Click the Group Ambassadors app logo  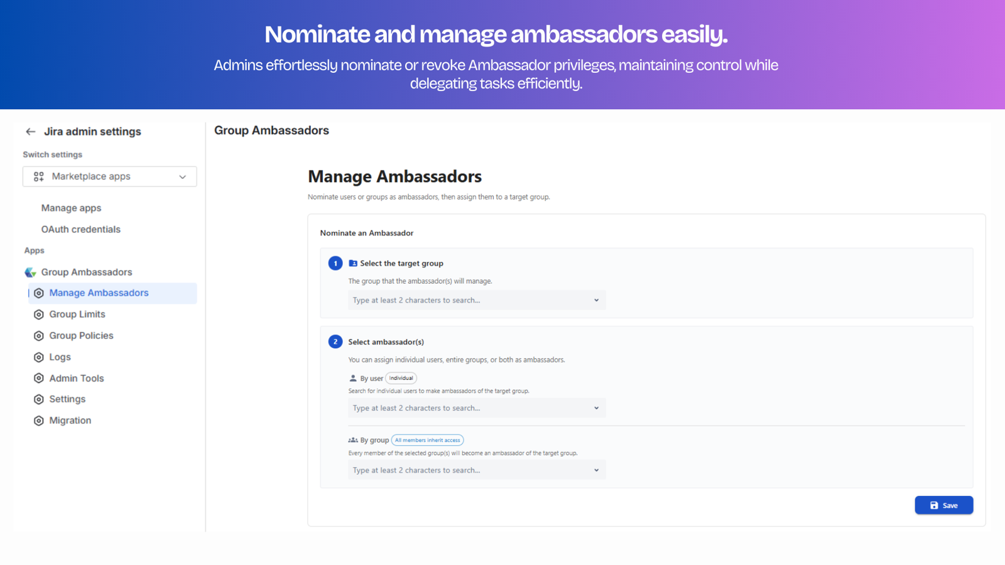tap(30, 272)
